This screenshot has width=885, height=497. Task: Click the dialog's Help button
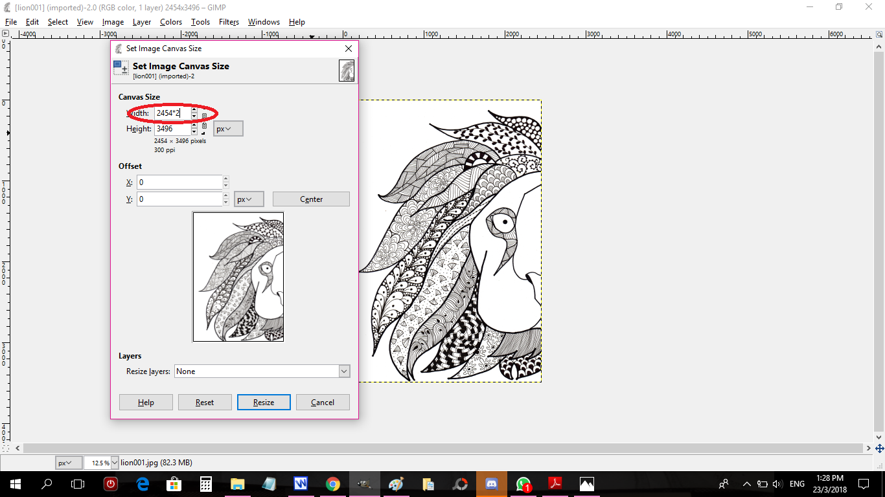click(x=146, y=403)
